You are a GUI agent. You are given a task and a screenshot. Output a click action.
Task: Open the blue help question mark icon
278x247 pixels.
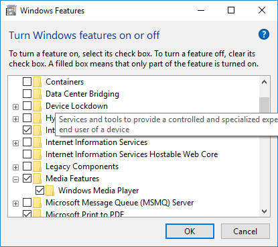[x=264, y=34]
